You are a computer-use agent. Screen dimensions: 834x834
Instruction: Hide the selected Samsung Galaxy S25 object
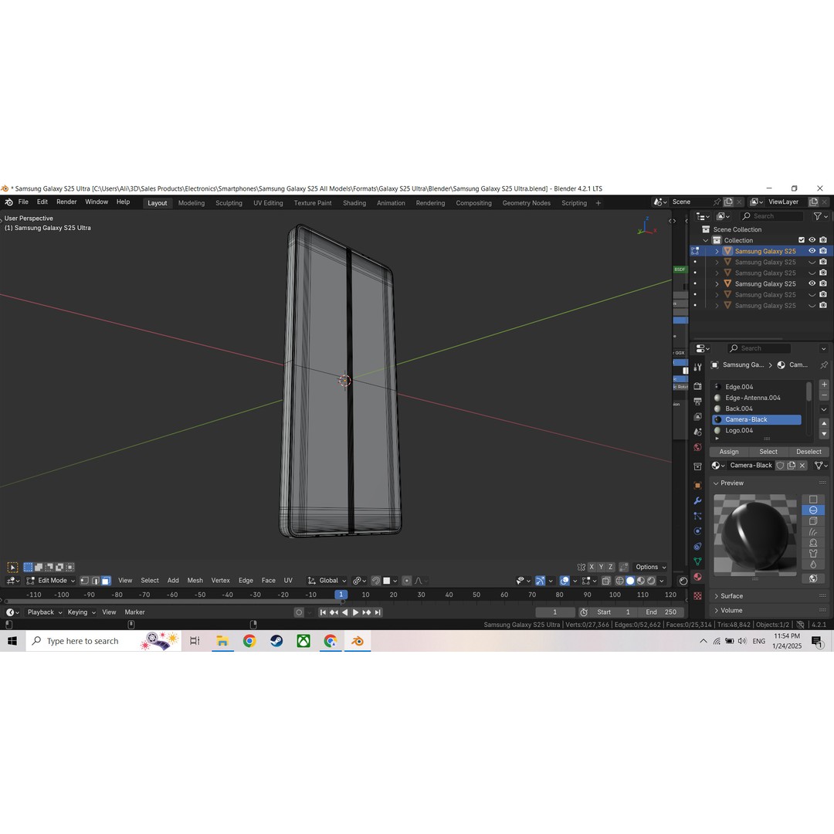pyautogui.click(x=812, y=250)
